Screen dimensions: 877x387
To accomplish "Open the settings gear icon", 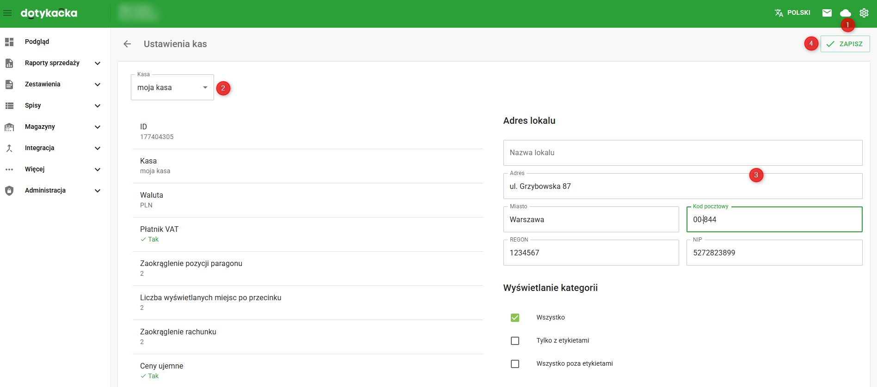I will (x=864, y=13).
